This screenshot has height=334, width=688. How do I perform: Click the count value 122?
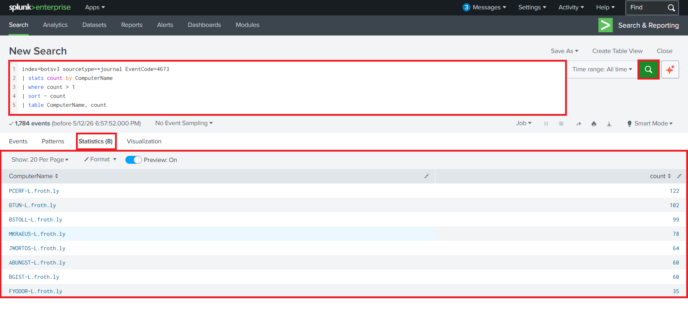tap(674, 191)
